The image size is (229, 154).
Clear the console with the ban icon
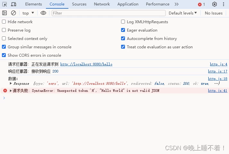tap(13, 13)
